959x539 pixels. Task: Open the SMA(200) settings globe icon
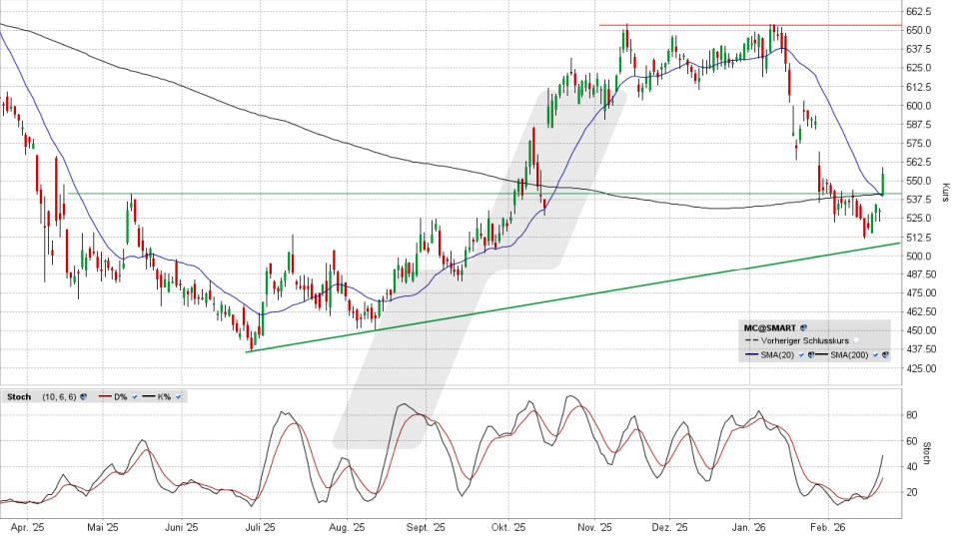(885, 354)
